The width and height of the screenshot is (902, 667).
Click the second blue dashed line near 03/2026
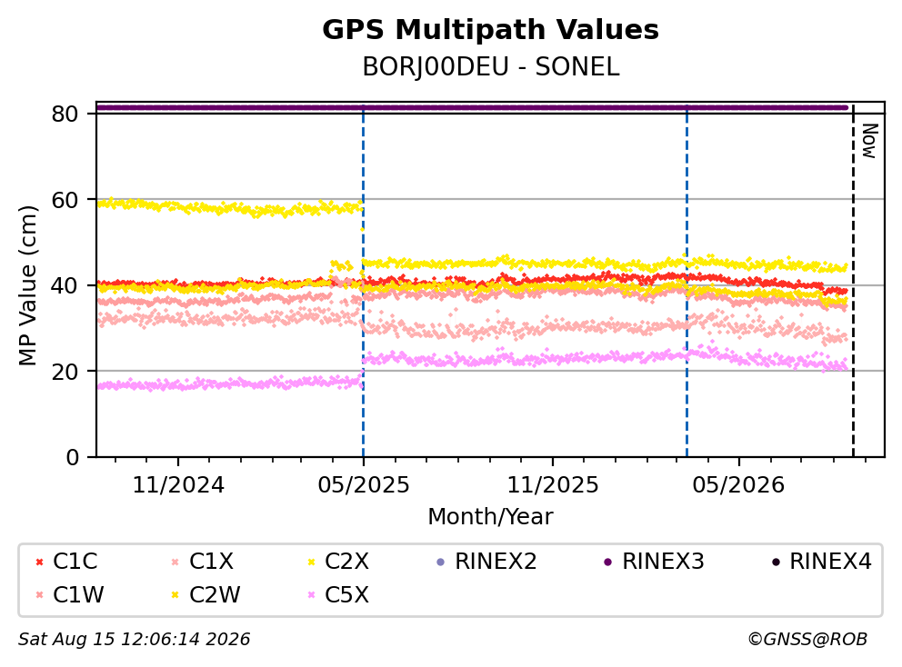(687, 282)
